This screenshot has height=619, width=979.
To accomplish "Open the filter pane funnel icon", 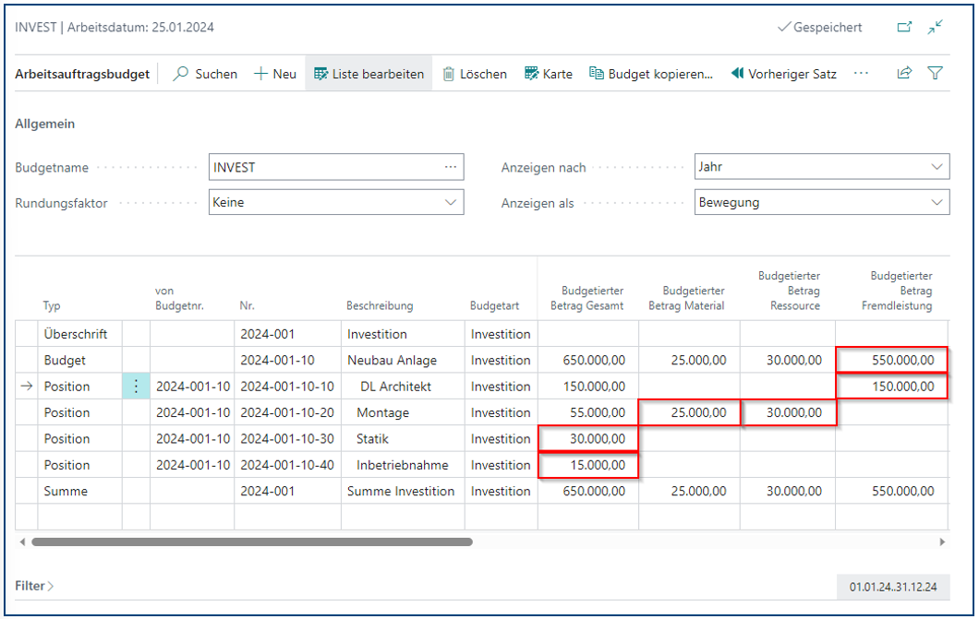I will [x=935, y=73].
